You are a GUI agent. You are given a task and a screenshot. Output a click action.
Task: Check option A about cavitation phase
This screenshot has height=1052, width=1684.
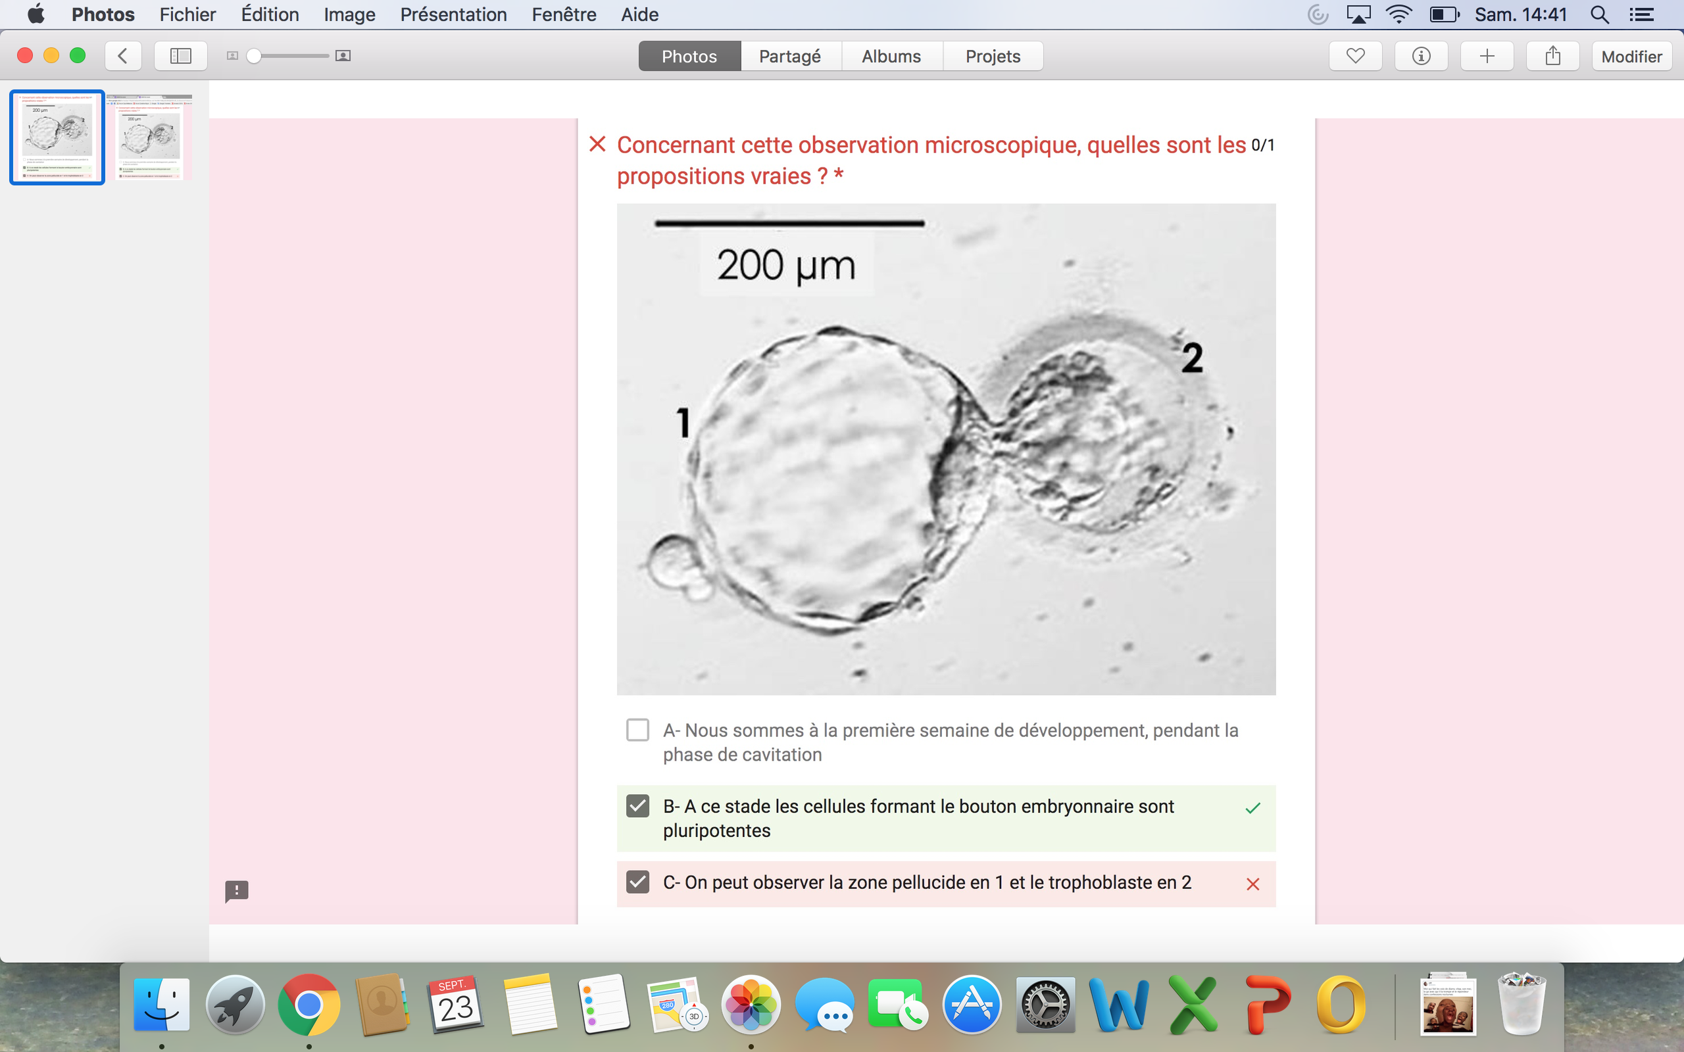[637, 730]
